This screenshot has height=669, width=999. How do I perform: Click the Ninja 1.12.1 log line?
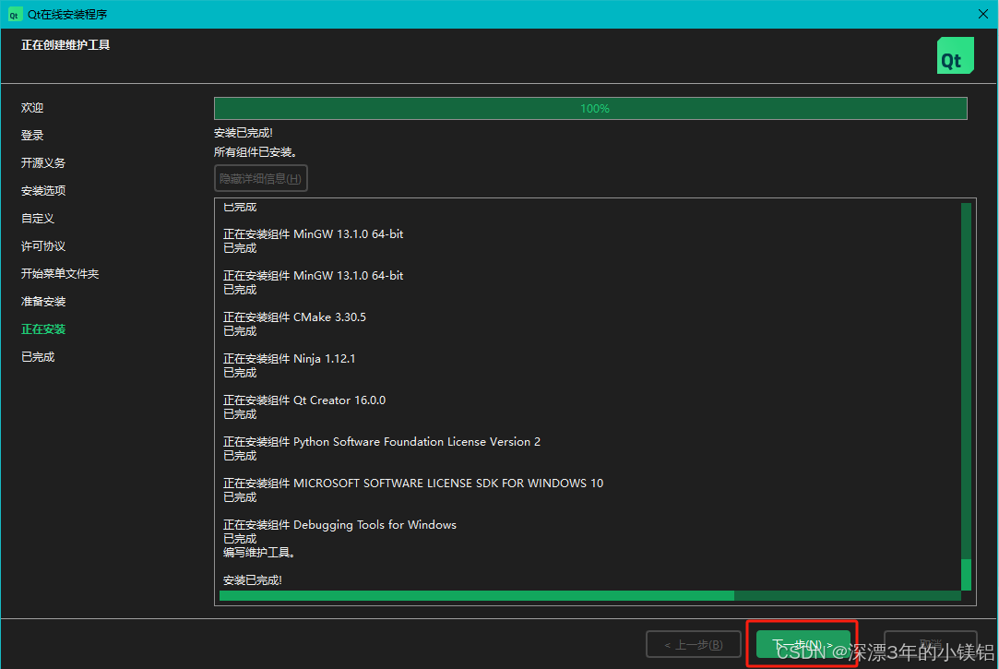pyautogui.click(x=290, y=359)
